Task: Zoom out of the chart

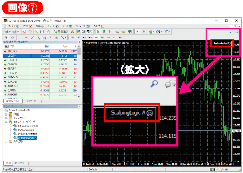Action: click(123, 32)
